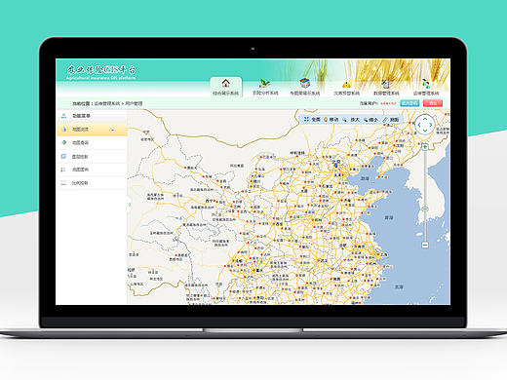Image resolution: width=507 pixels, height=380 pixels.
Task: Click the plus button atop zoom slider
Action: coord(425,147)
